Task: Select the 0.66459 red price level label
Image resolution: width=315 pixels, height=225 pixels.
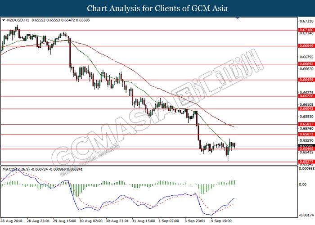Action: [306, 80]
